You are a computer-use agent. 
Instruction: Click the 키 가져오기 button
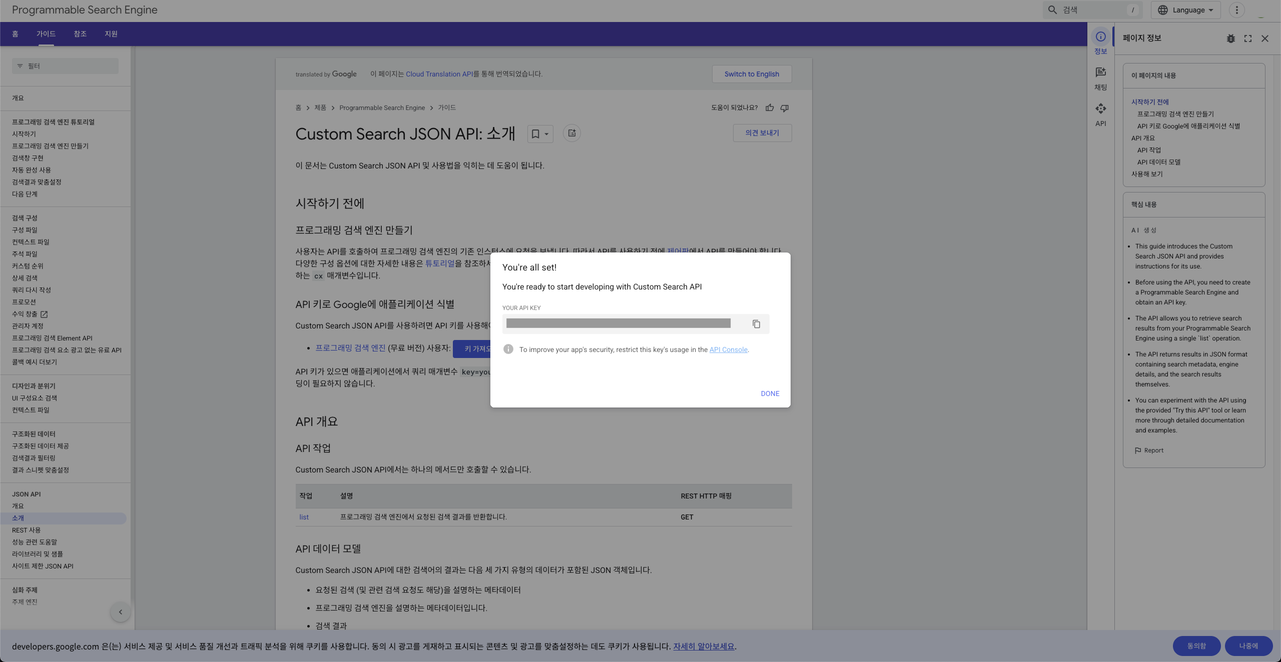471,348
